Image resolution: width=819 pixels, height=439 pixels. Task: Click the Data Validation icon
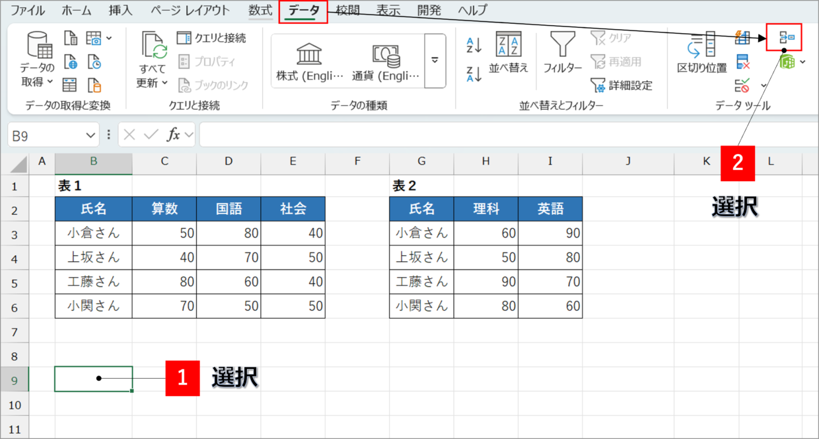tap(743, 85)
